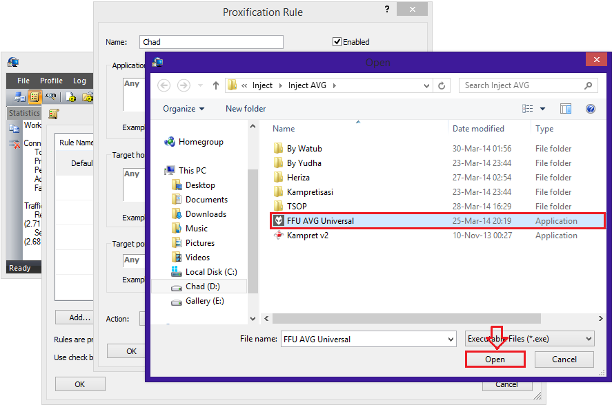612x407 pixels.
Task: Click the navigation pane vertical scrollbar thumb
Action: coord(253,231)
